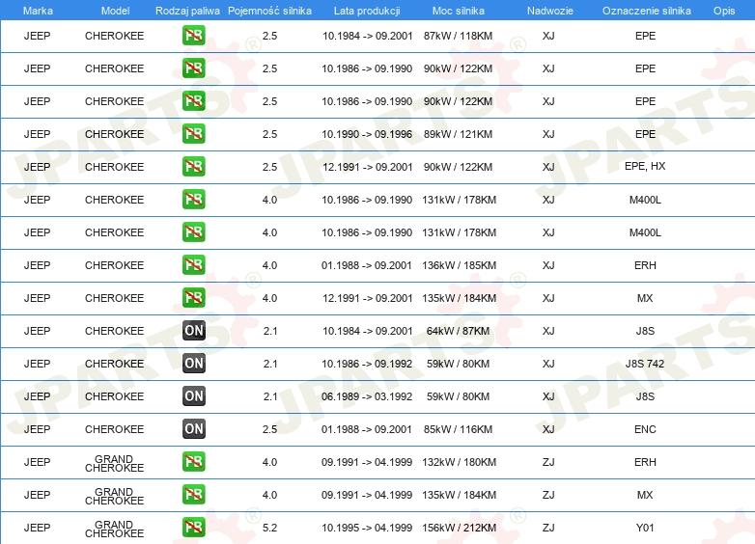The width and height of the screenshot is (755, 544).
Task: Select the ENC engine code
Action: click(x=645, y=429)
